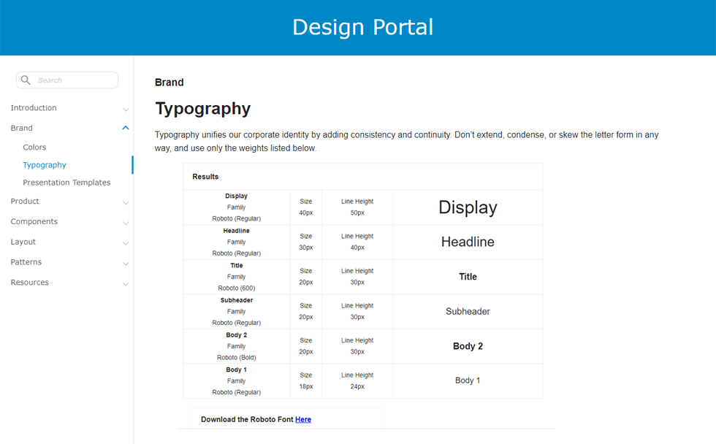
Task: Click the Design Portal header title
Action: (362, 27)
